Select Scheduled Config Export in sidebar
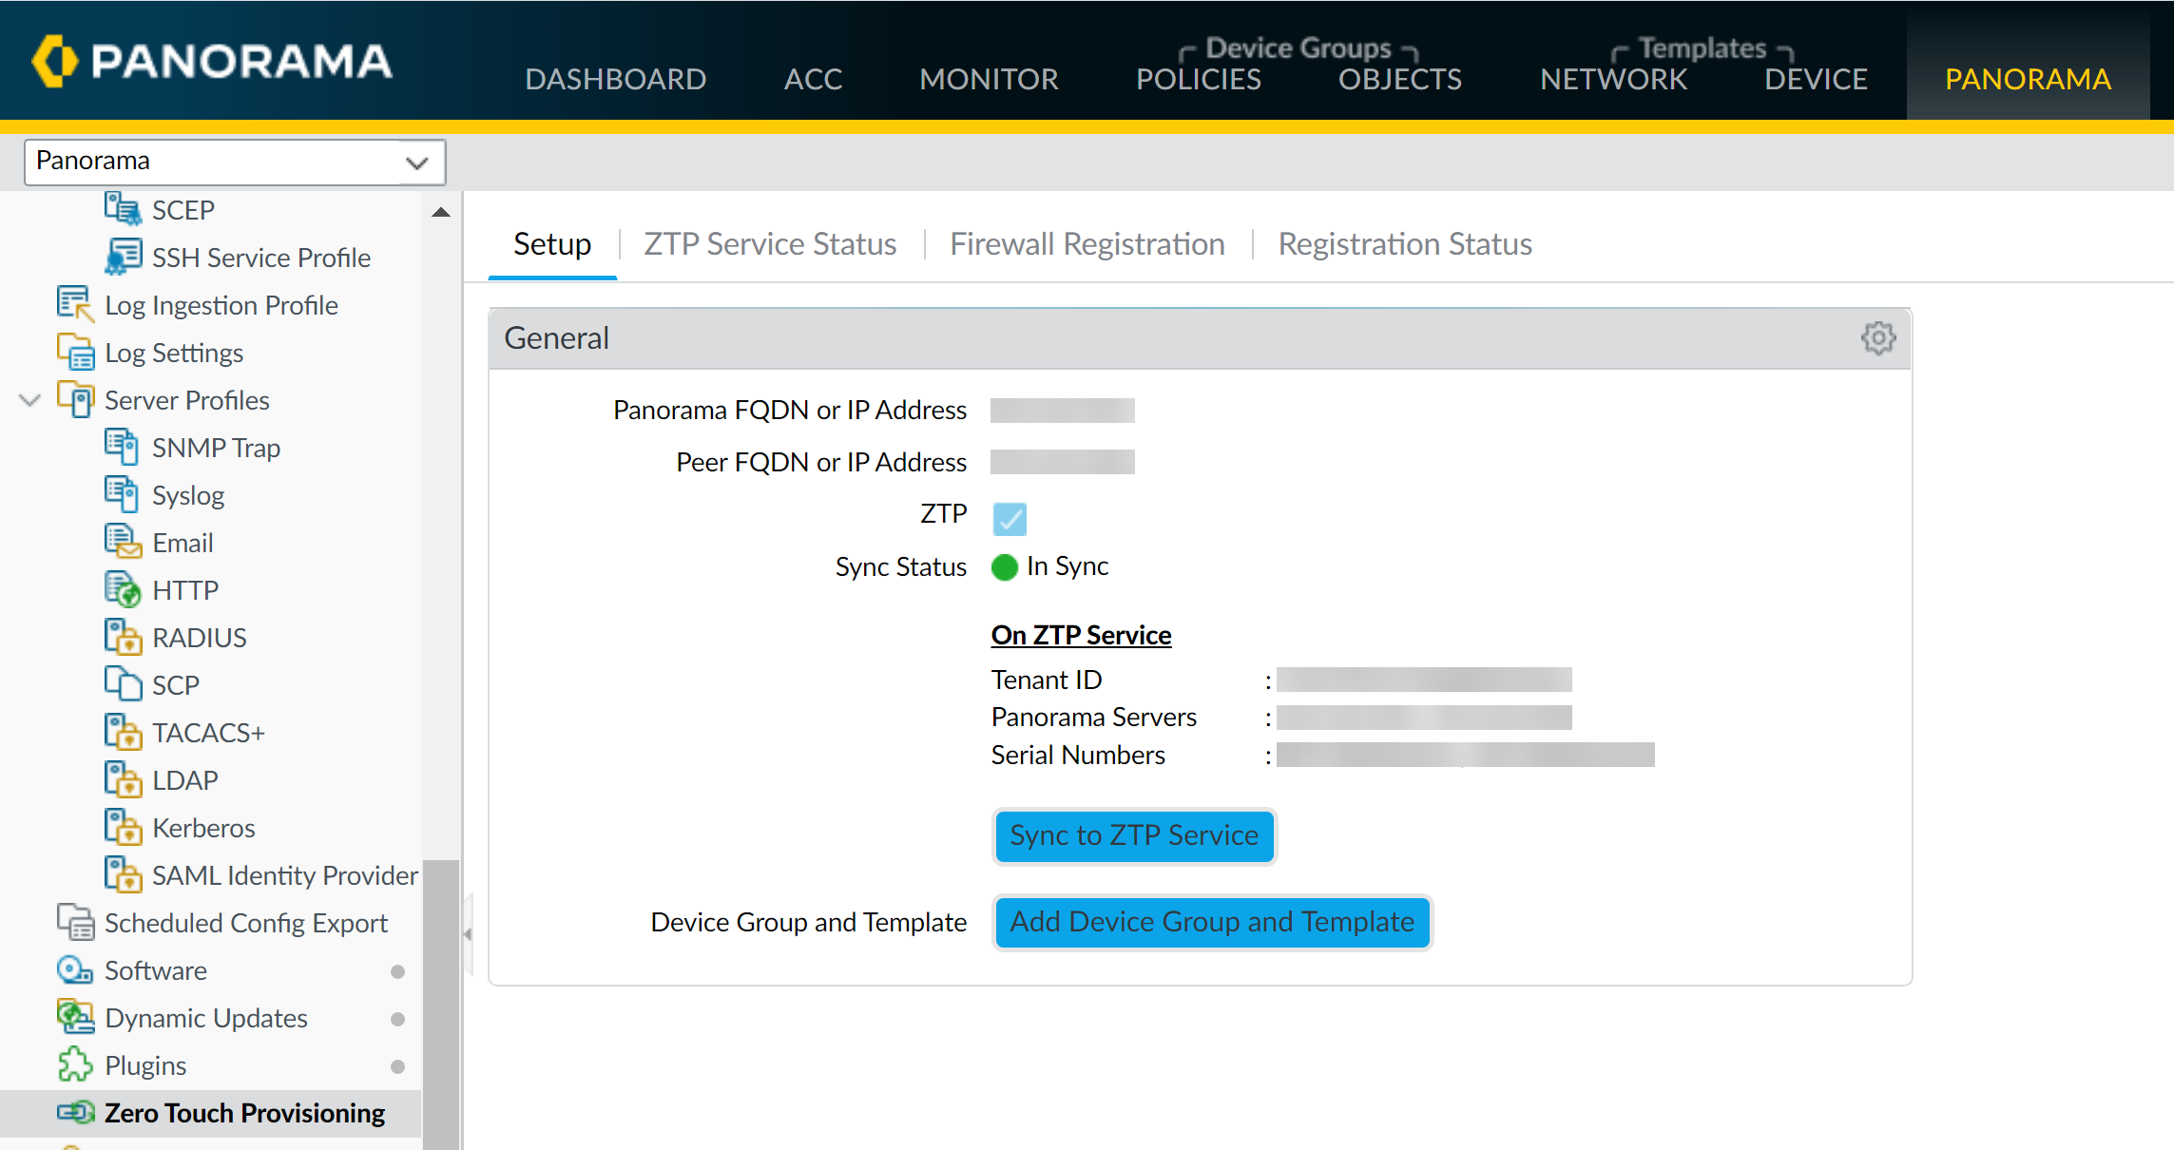This screenshot has width=2174, height=1150. [x=245, y=923]
